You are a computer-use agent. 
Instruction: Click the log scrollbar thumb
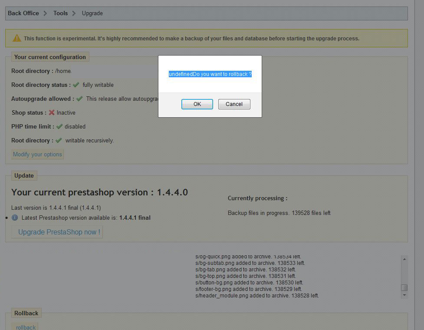[404, 287]
